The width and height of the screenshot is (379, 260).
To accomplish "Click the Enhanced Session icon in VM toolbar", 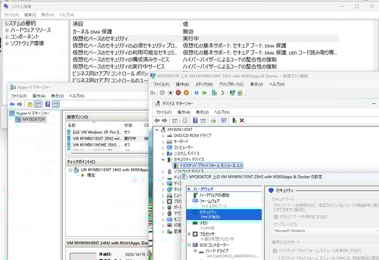I will point(232,93).
